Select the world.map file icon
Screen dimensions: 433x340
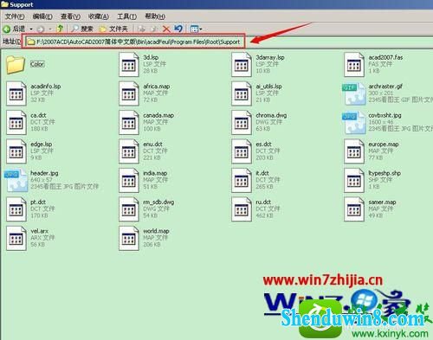click(x=129, y=239)
